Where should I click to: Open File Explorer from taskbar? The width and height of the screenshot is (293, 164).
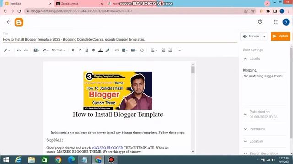32,160
